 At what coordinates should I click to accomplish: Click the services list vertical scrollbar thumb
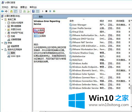click(131, 89)
